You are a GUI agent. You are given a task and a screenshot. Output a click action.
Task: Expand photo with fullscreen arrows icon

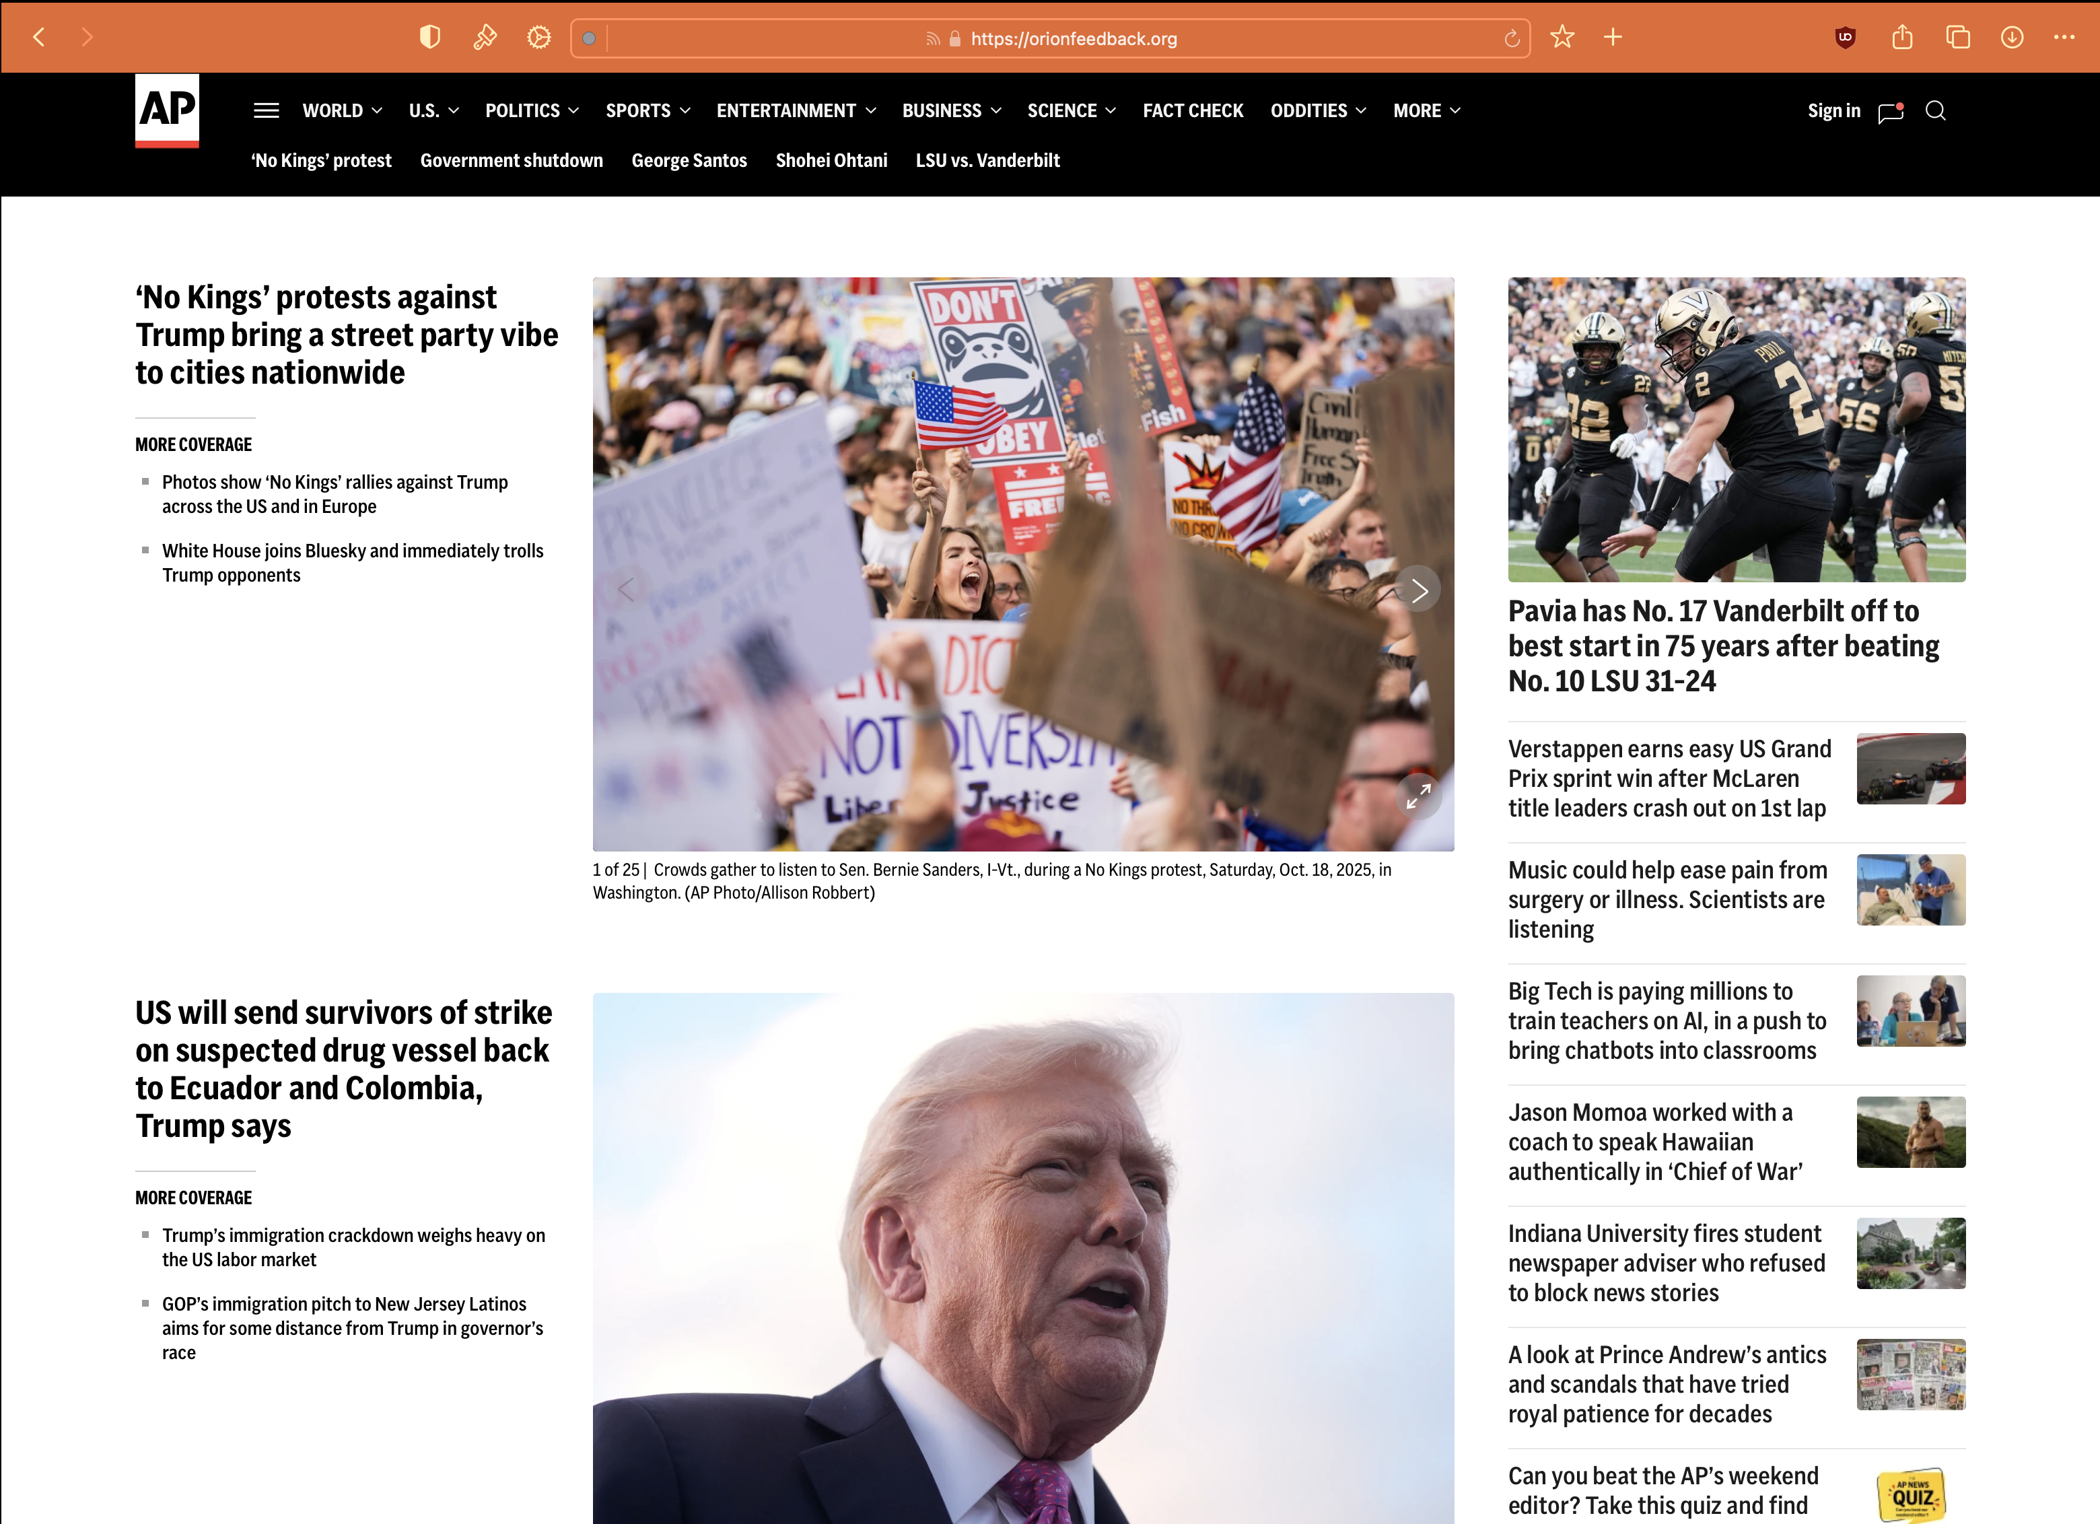coord(1419,796)
